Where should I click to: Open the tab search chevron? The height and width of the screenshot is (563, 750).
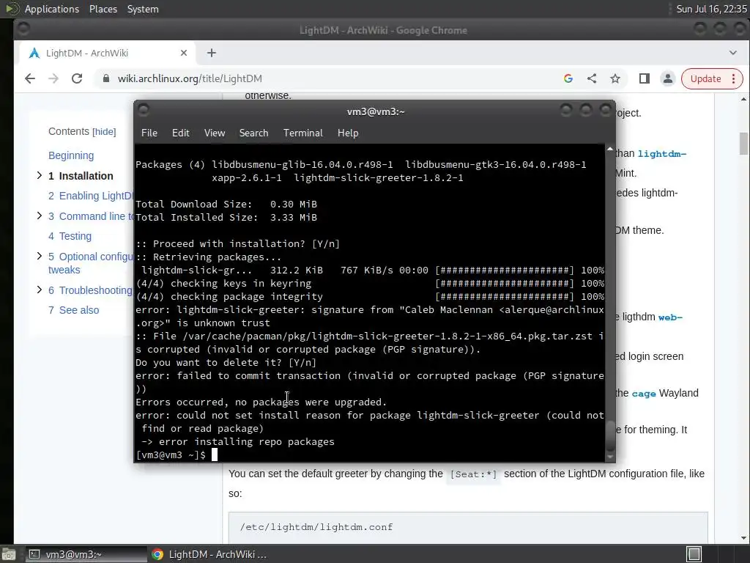(732, 53)
